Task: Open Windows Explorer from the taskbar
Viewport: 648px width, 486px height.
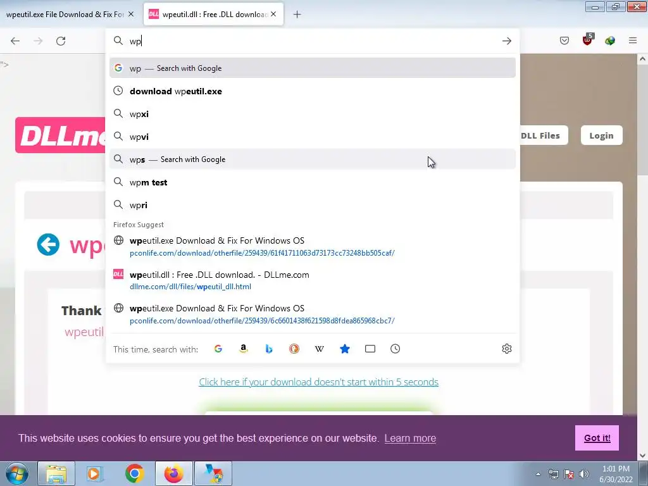Action: pyautogui.click(x=56, y=473)
